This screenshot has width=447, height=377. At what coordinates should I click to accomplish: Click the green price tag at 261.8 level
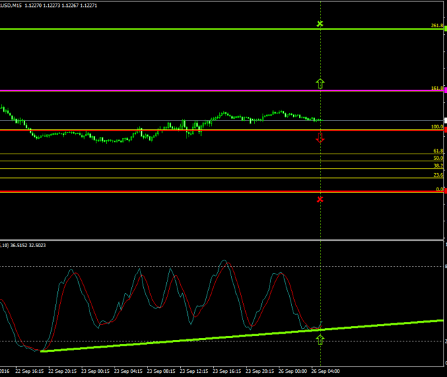[445, 29]
